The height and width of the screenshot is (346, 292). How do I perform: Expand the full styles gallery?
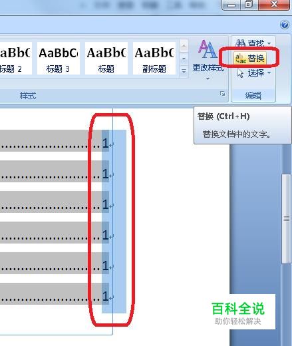click(184, 71)
